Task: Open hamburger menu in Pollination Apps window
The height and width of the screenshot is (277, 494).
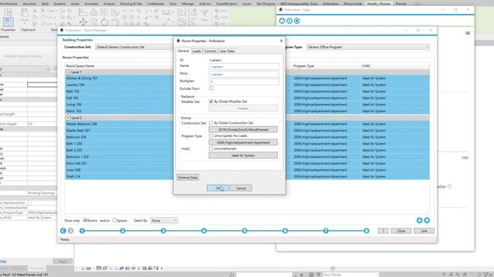Action: (468, 33)
